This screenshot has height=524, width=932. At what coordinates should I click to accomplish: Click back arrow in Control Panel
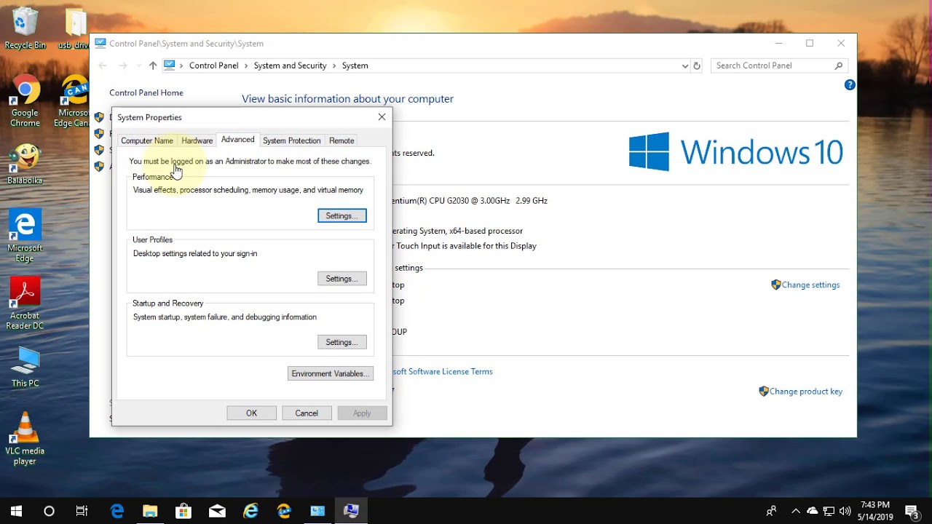click(103, 65)
